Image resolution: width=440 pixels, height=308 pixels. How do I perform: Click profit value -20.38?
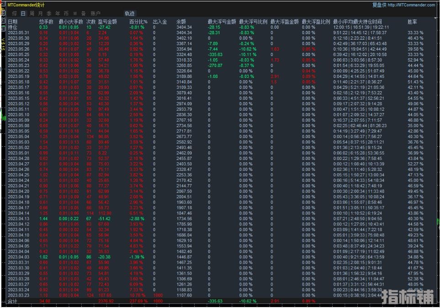pyautogui.click(x=104, y=257)
